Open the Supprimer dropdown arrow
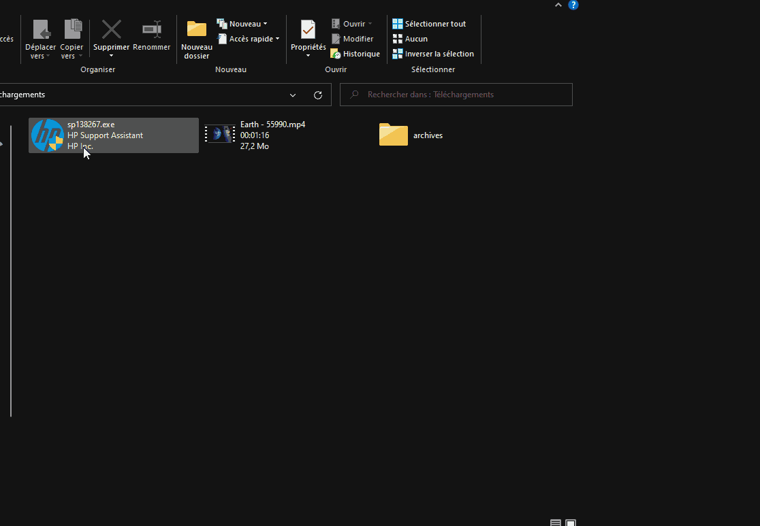Screen dimensions: 760x526 coord(112,56)
